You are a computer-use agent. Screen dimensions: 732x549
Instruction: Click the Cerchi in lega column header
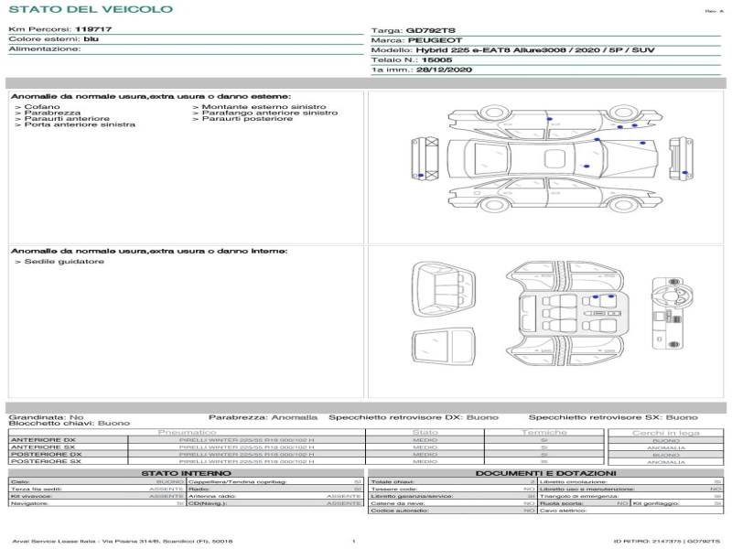pos(665,432)
